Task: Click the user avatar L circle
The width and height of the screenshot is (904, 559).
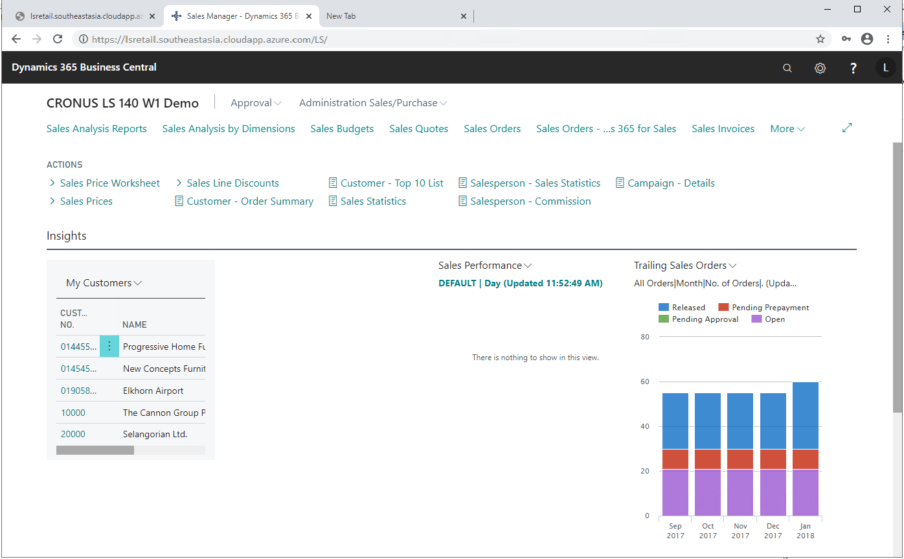Action: coord(886,67)
